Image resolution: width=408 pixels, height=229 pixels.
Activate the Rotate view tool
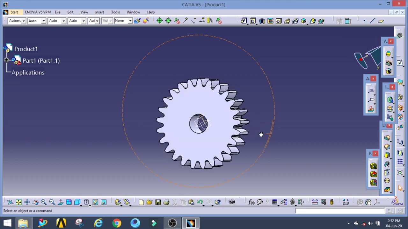(35, 202)
